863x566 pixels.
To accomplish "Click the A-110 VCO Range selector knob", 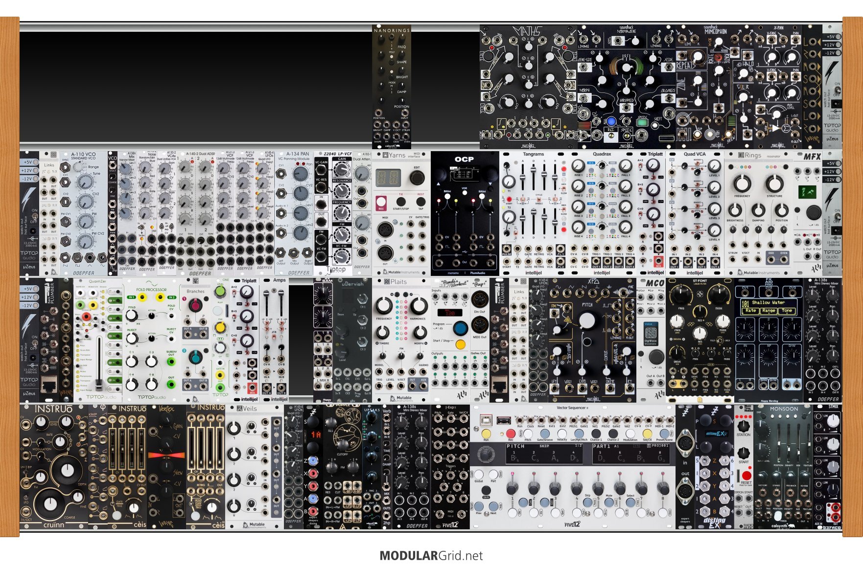I will pos(77,167).
